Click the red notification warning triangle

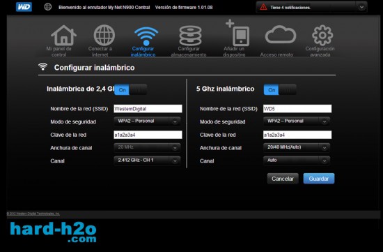click(263, 7)
